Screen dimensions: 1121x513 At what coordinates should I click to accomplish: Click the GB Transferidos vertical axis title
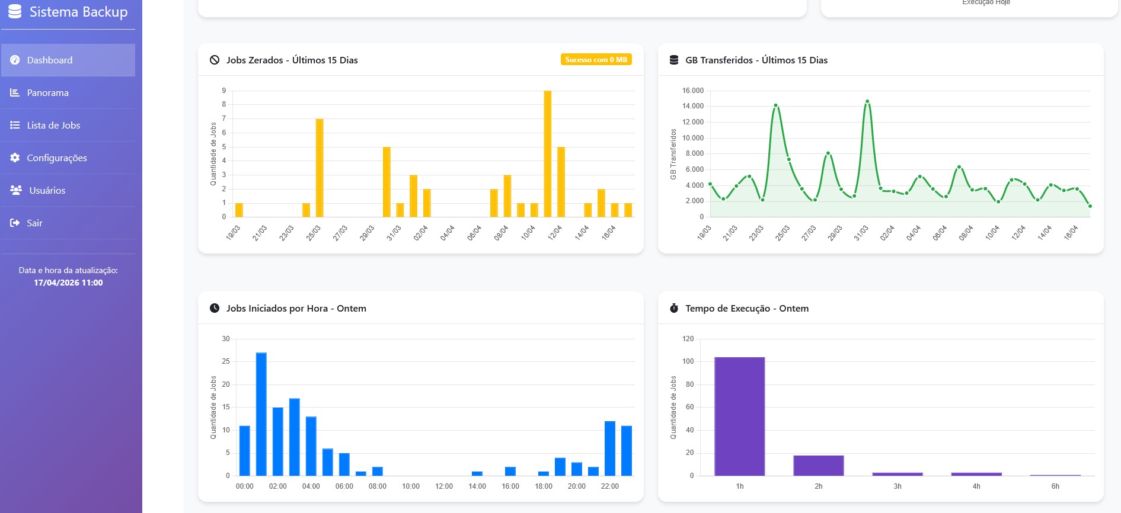[673, 154]
